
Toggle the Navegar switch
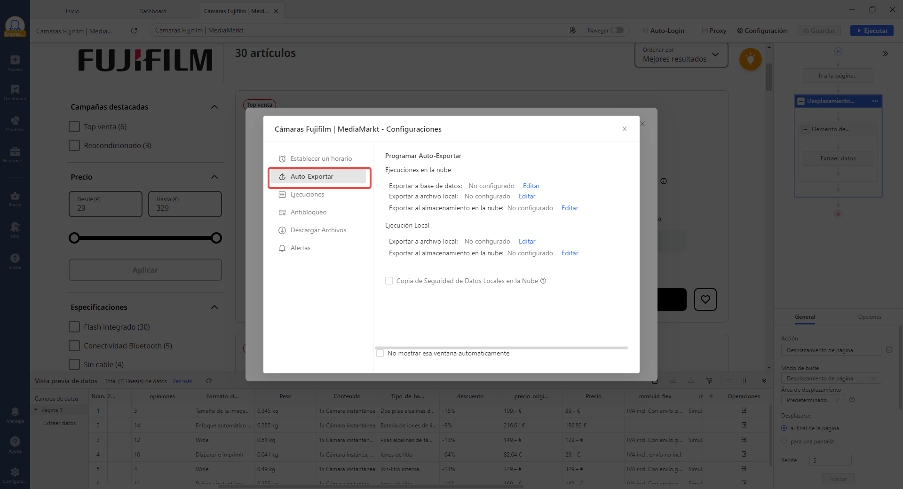tap(617, 31)
